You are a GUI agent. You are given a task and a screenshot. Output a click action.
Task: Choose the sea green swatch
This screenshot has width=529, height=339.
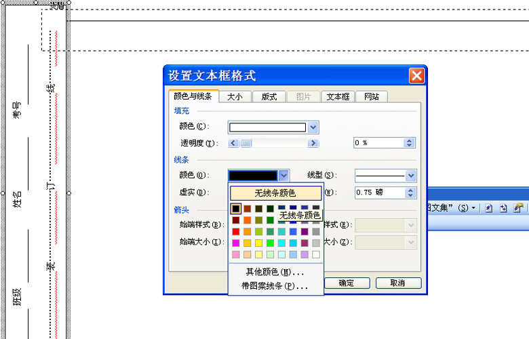coord(270,232)
